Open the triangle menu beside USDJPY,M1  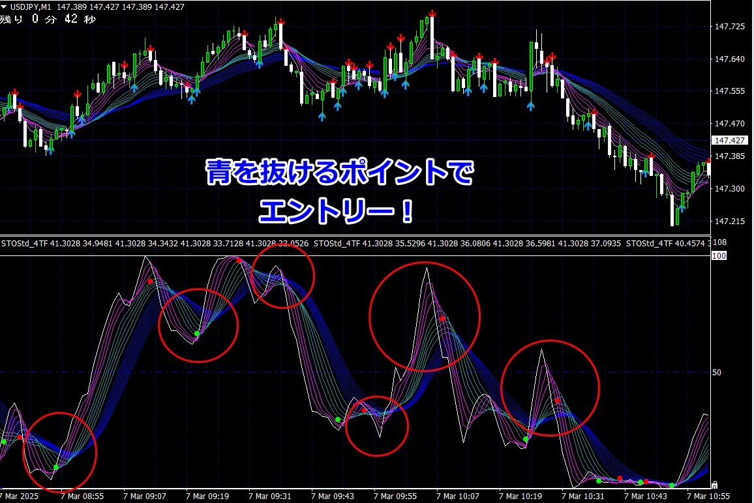tap(4, 7)
